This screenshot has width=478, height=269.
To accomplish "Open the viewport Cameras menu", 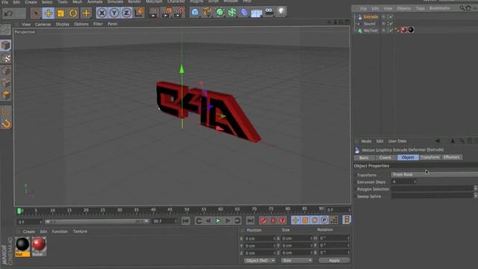I will click(43, 24).
